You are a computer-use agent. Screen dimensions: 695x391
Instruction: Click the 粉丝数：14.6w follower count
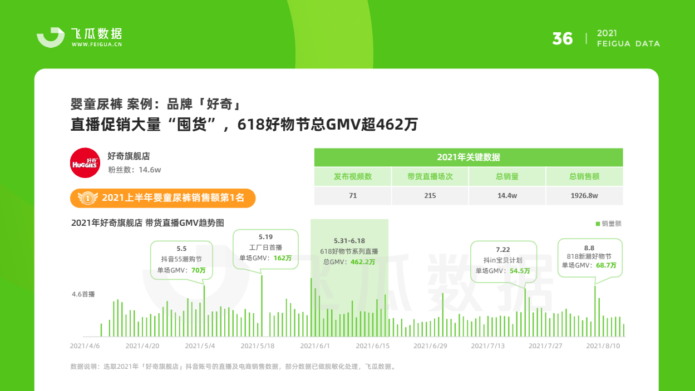pyautogui.click(x=134, y=170)
